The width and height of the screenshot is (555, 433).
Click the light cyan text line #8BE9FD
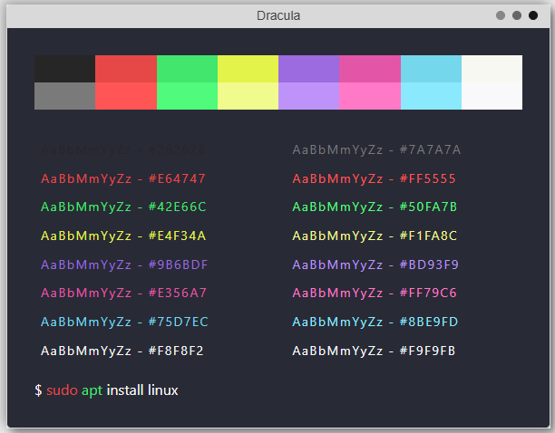pos(375,322)
